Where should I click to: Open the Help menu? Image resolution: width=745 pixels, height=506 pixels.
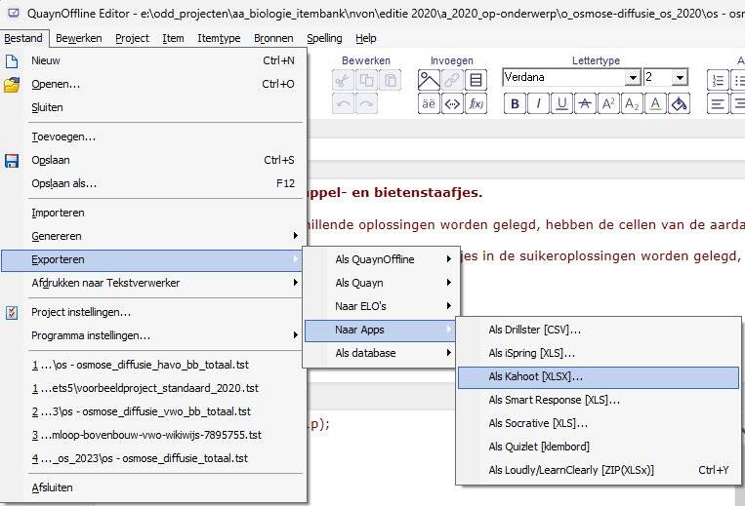[366, 38]
